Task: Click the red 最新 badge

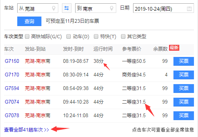Action: (174, 48)
